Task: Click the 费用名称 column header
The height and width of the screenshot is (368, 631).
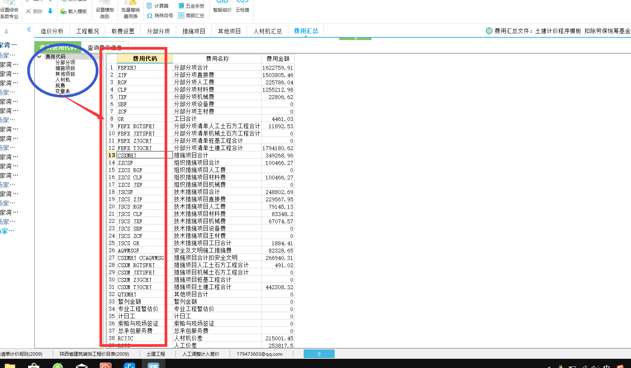Action: point(217,59)
